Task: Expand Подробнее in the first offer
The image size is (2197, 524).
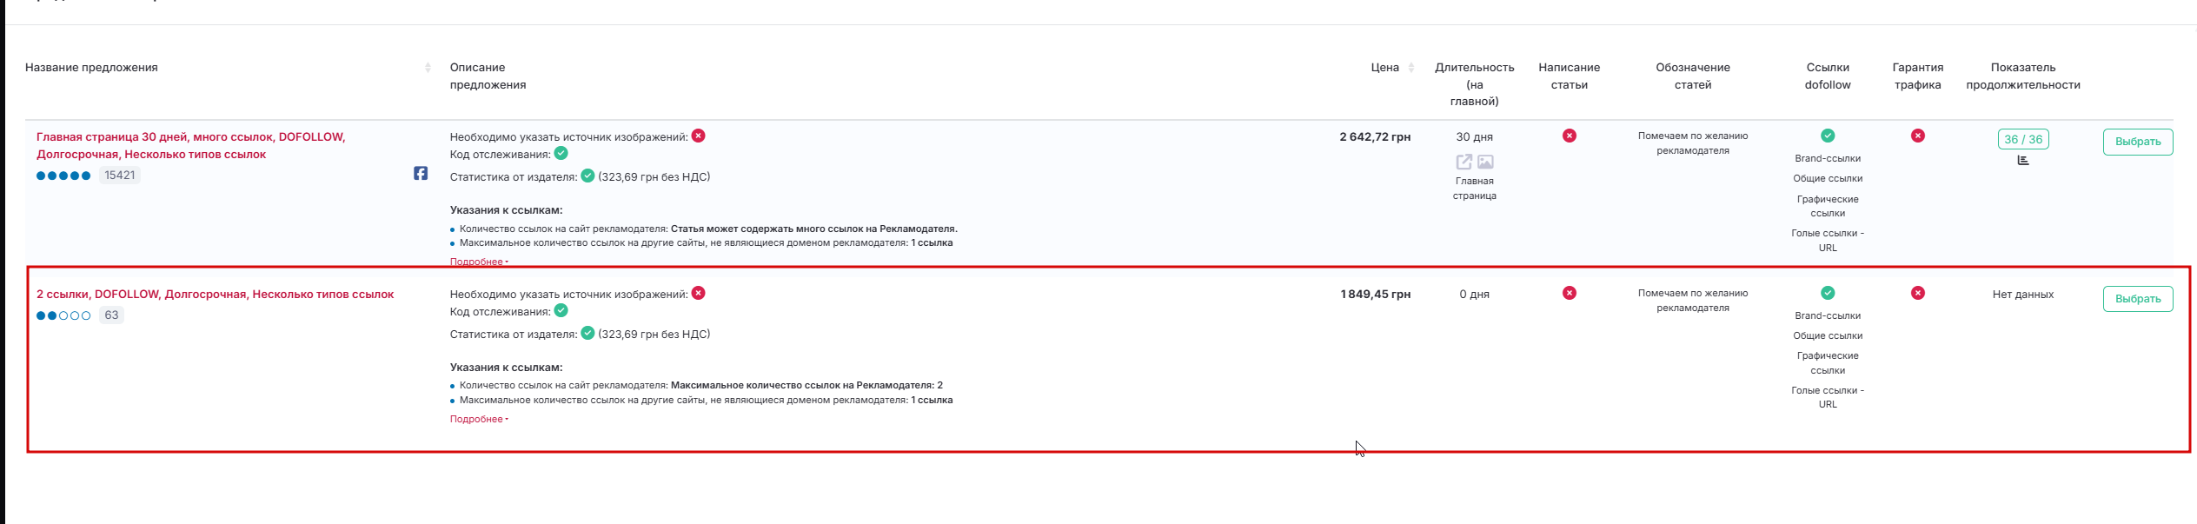Action: (x=478, y=262)
